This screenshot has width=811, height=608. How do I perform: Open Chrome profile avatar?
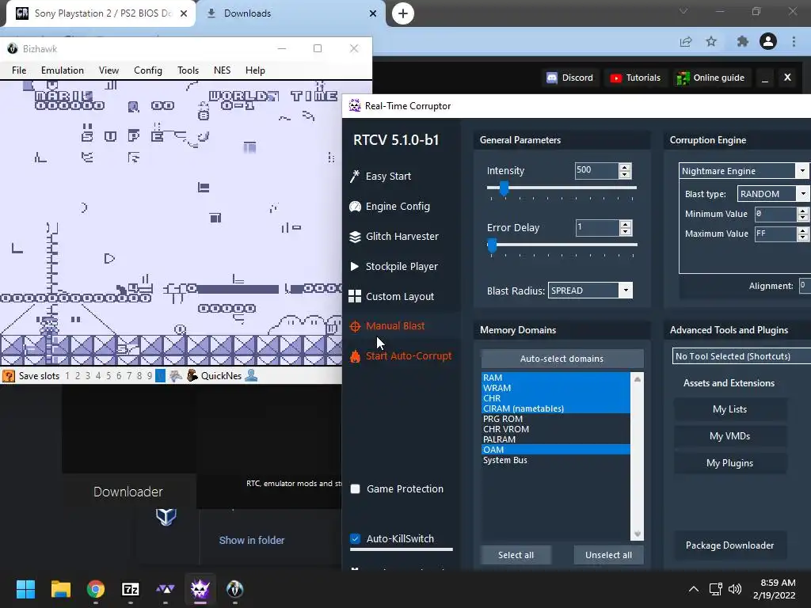tap(768, 41)
